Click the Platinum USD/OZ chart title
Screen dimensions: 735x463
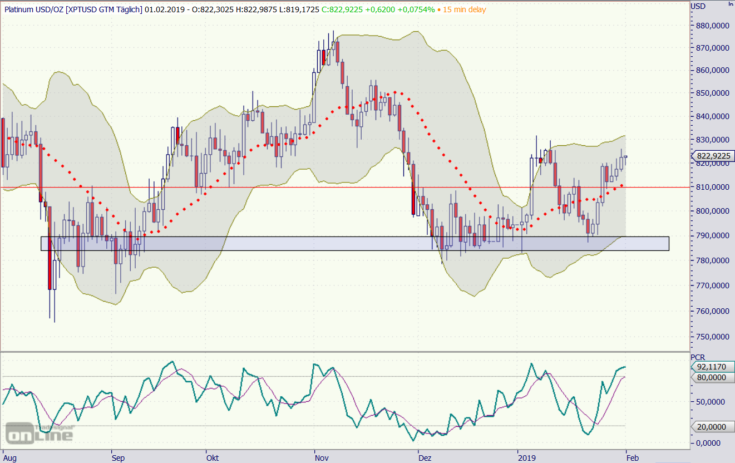(x=72, y=9)
